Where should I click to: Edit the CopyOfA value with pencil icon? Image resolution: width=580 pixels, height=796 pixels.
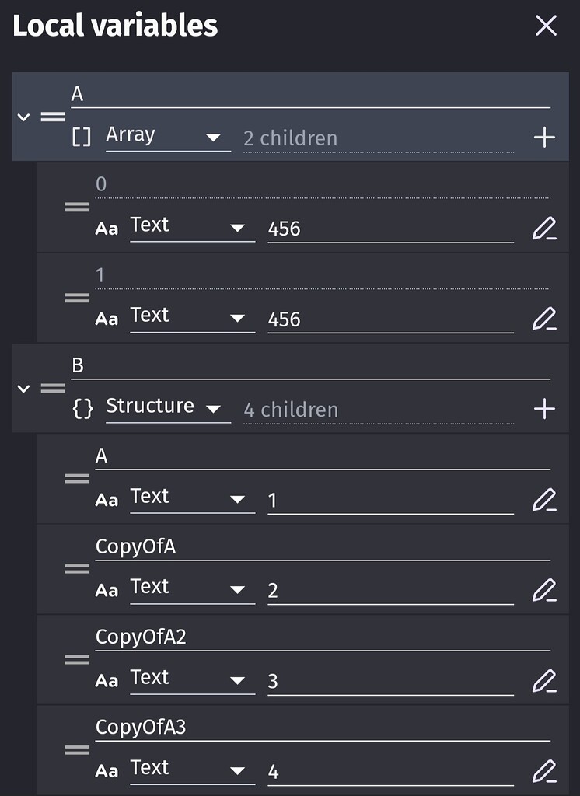click(544, 590)
